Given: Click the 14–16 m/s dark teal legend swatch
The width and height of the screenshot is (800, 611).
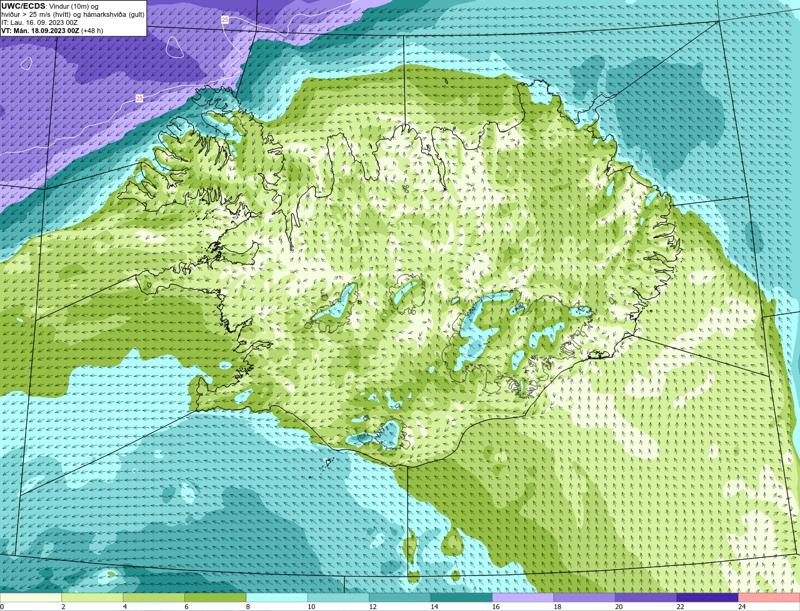Looking at the screenshot, I should tap(462, 598).
